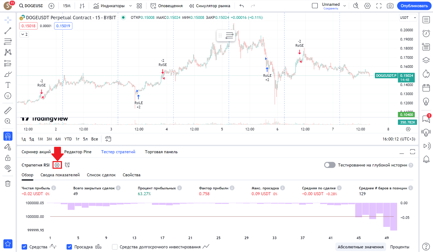Toggle stay in drawing mode
The image size is (433, 252).
tap(8, 147)
